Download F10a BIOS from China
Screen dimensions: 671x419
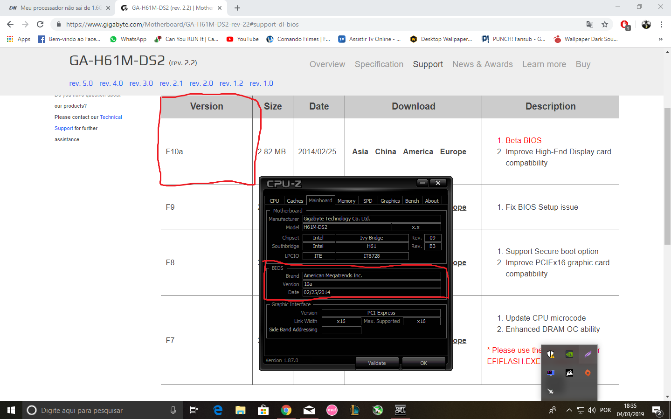(386, 151)
